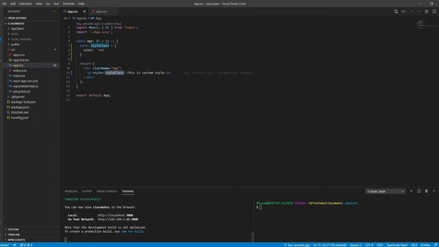This screenshot has height=247, width=439.
Task: Click 'You, seconds ago' blame status item
Action: (x=297, y=245)
